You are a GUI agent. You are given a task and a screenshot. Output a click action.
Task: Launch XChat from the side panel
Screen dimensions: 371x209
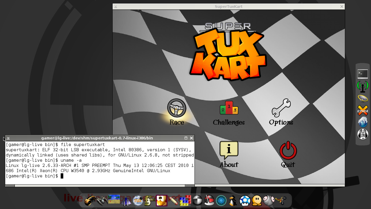363,110
